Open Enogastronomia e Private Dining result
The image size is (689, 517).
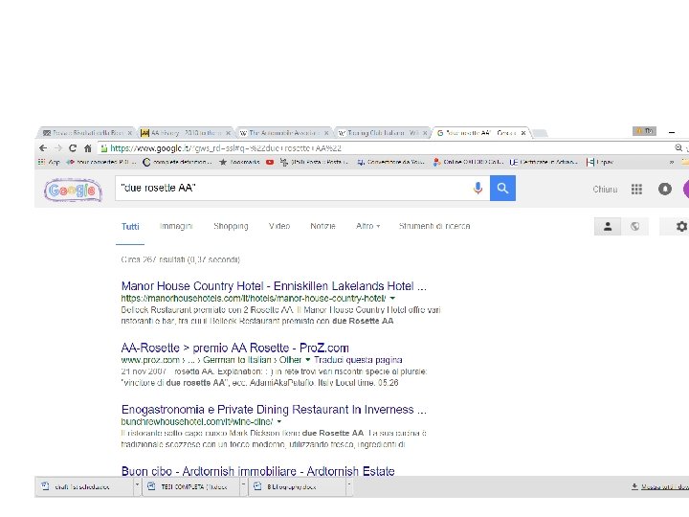click(x=274, y=410)
